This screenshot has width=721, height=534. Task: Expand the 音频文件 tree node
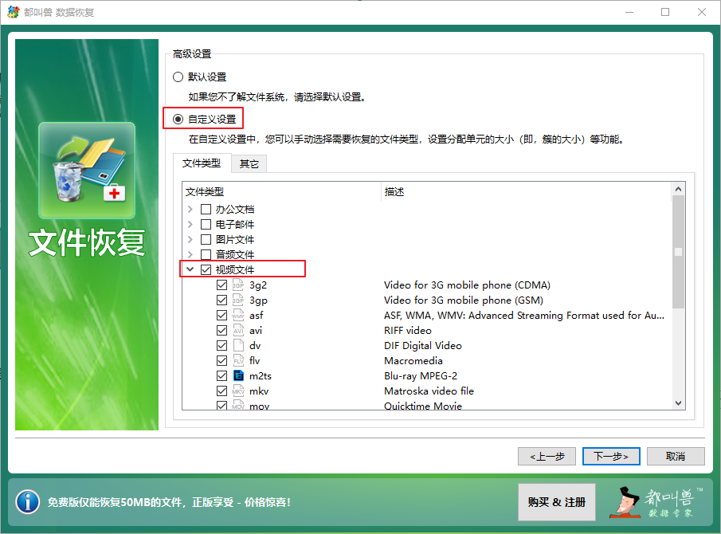pos(190,254)
